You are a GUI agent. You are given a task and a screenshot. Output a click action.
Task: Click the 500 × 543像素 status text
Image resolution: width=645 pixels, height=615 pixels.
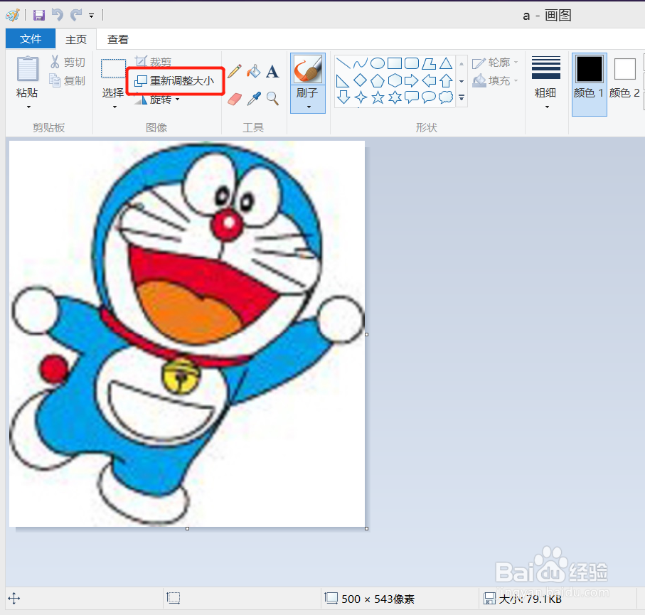point(378,599)
